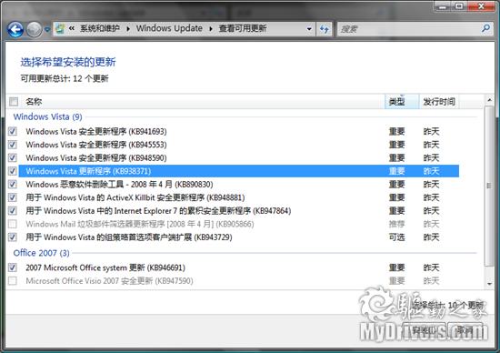
Task: Click the 取消 cancel button
Action: [465, 330]
